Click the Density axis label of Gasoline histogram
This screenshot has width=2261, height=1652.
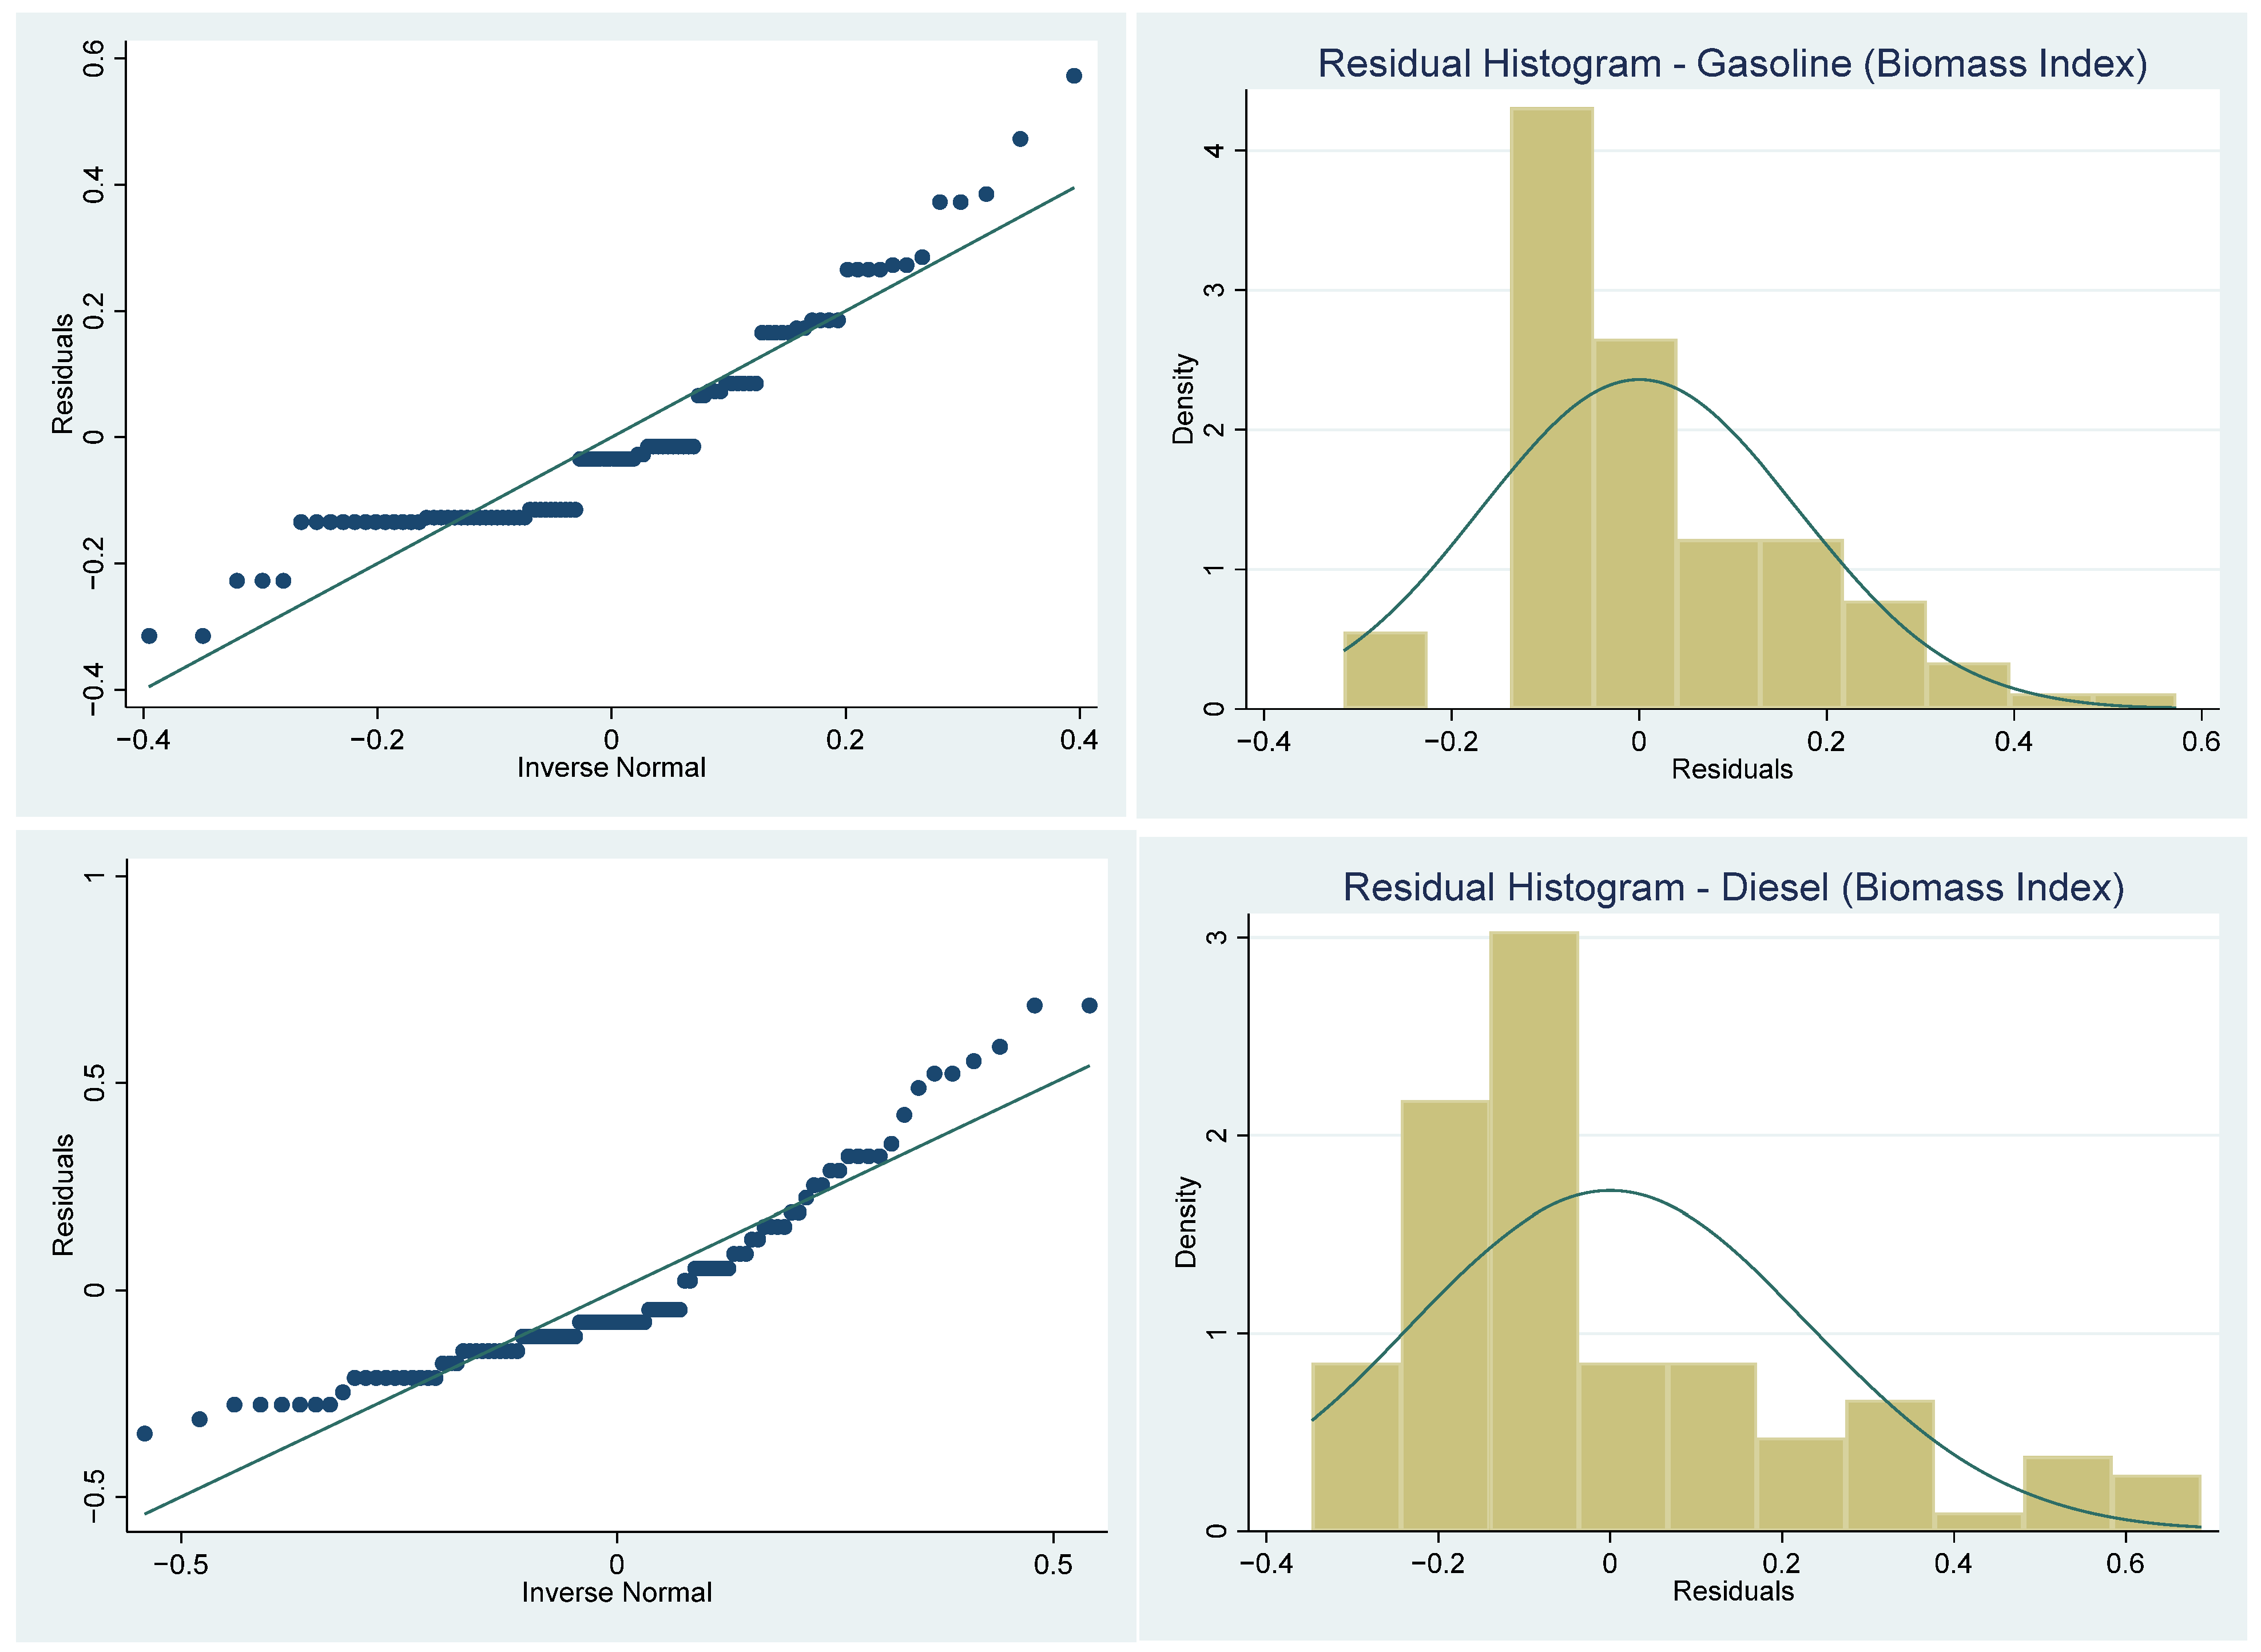(x=1184, y=398)
